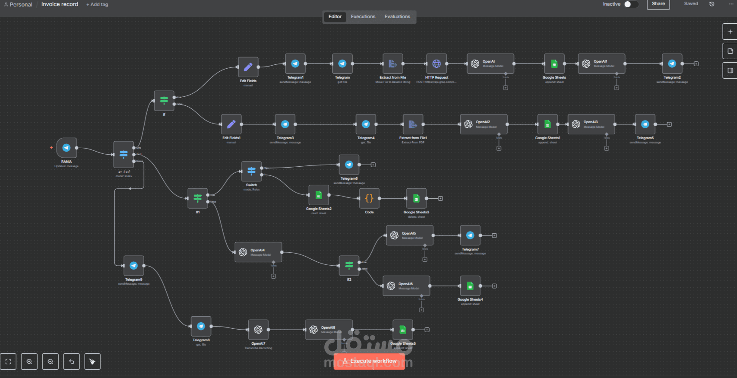Open the Telegram7 node
Image resolution: width=737 pixels, height=378 pixels.
coord(470,235)
